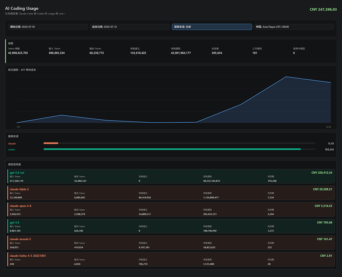
Task: Click the 每日趨勢 - API 等效成本 chart heading
Action: coord(22,70)
